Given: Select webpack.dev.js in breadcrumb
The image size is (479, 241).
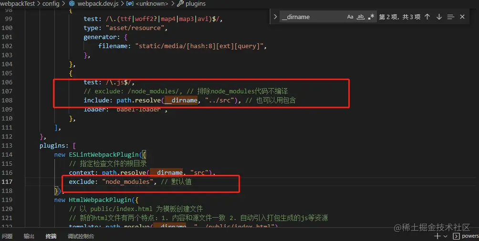Looking at the screenshot, I should click(x=98, y=4).
